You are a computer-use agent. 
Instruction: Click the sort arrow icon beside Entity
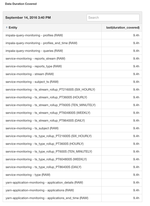click(7, 28)
